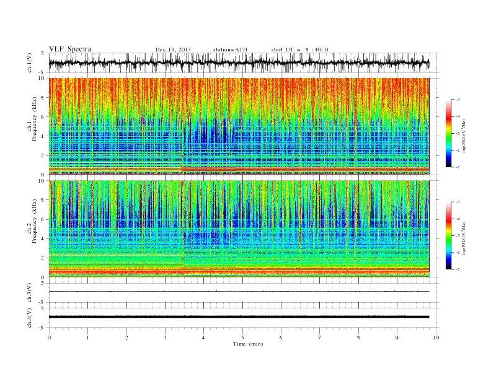Click the ch.1 spectrogram color scale bar

[x=448, y=133]
